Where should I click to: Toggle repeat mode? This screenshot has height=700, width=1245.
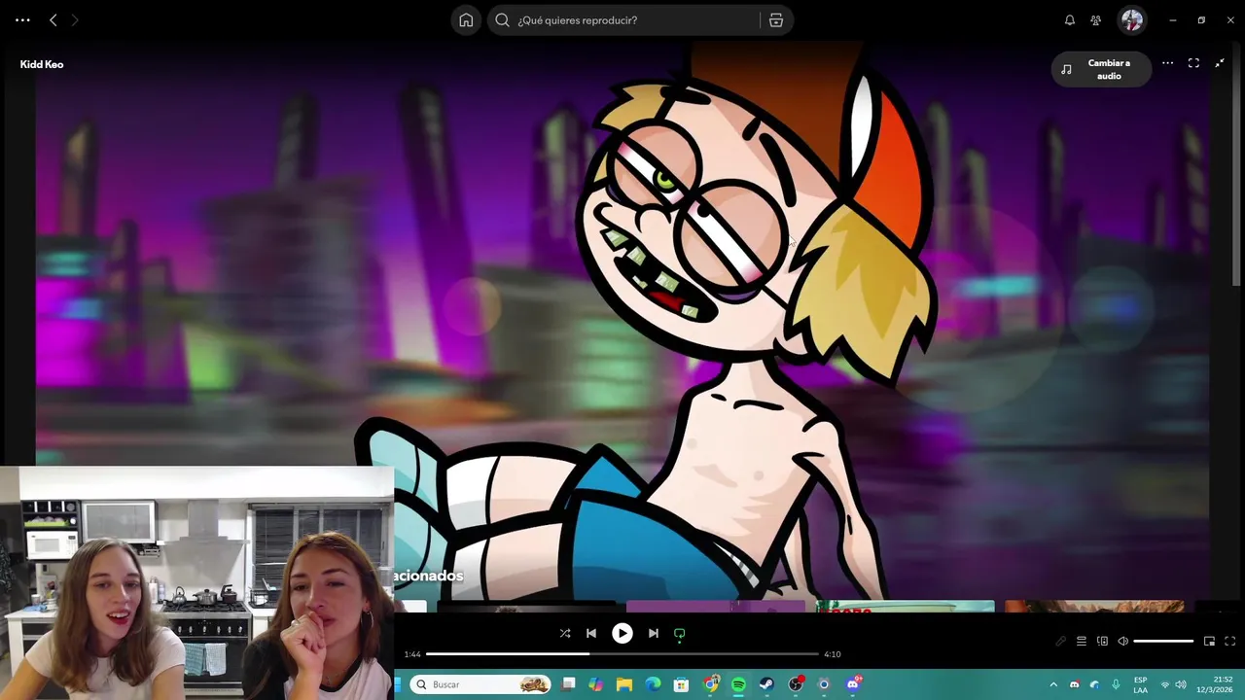(x=680, y=633)
